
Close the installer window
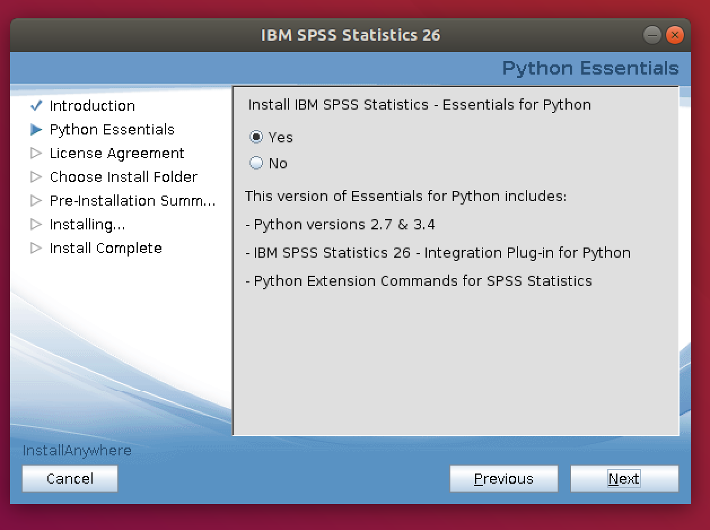click(674, 36)
